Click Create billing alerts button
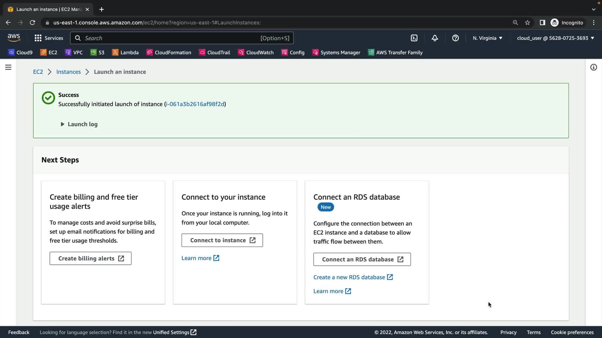The image size is (602, 338). click(x=90, y=259)
